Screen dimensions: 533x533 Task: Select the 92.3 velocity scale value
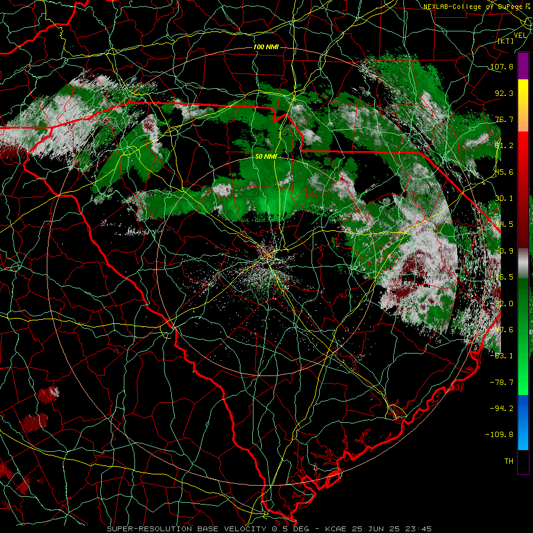[504, 93]
